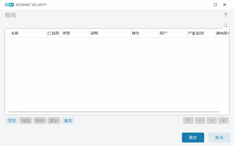Maximize the rules window
This screenshot has width=234, height=146.
pyautogui.click(x=215, y=5)
